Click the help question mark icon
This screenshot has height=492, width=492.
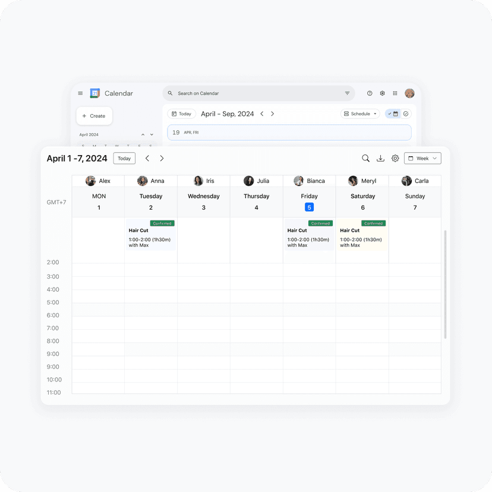(370, 93)
